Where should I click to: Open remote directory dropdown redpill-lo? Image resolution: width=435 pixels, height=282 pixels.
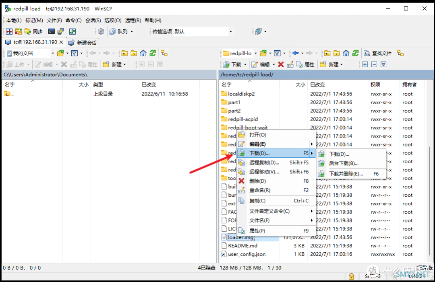pyautogui.click(x=240, y=53)
